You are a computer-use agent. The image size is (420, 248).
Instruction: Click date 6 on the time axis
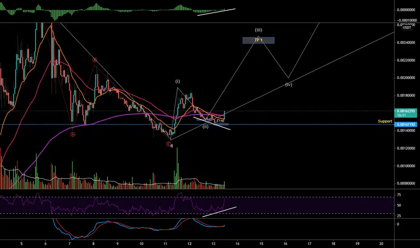[x=46, y=243]
